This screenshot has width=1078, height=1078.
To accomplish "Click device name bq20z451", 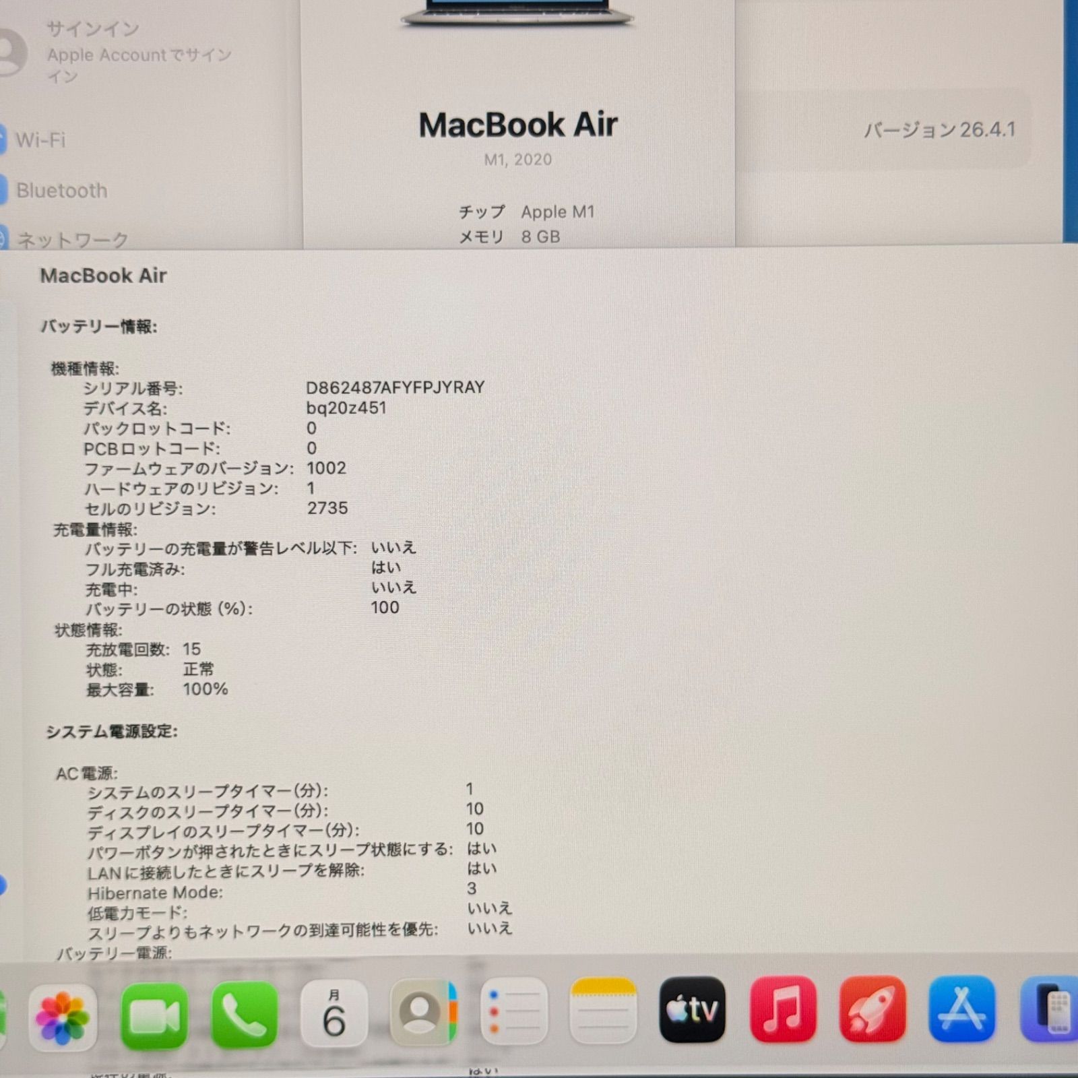I will click(x=346, y=408).
